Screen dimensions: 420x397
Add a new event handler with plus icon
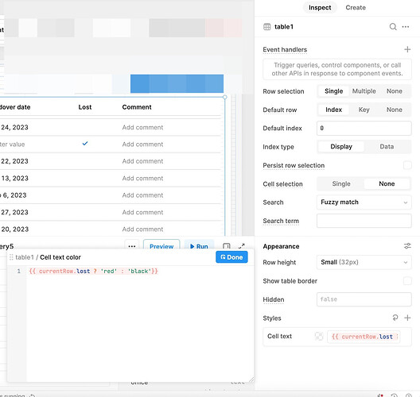(x=407, y=49)
